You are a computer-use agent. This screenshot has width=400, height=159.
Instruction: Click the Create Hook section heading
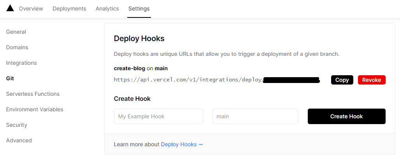click(132, 99)
